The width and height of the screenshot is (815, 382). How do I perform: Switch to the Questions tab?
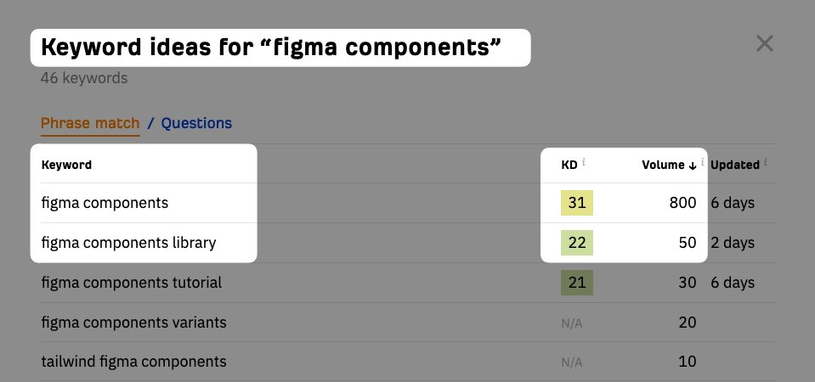(x=196, y=123)
